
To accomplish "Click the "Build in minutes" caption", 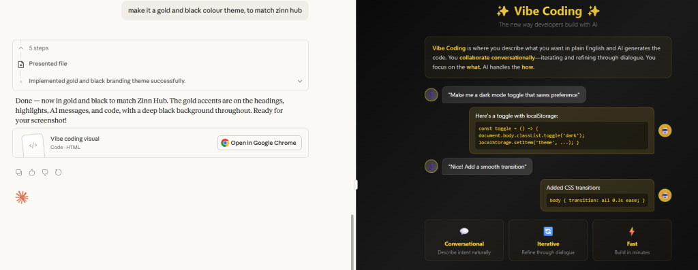I will [x=632, y=252].
